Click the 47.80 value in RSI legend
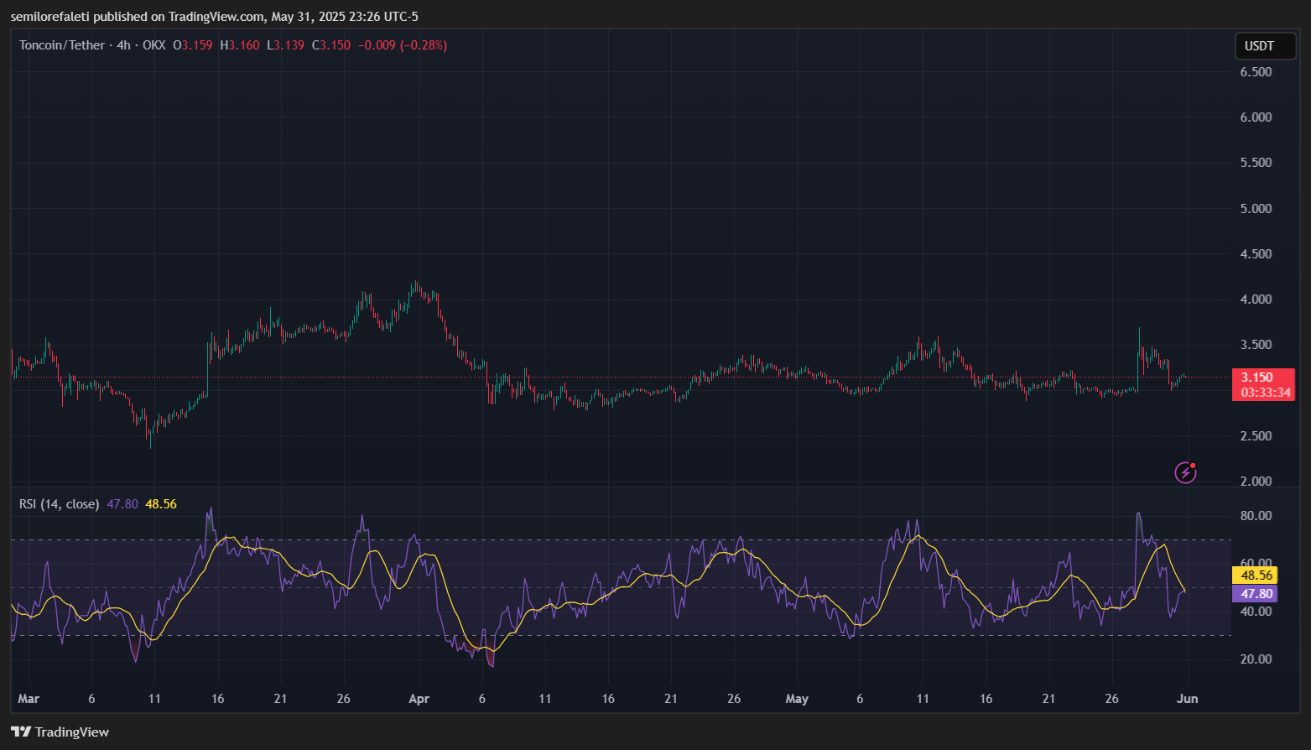 [x=122, y=504]
